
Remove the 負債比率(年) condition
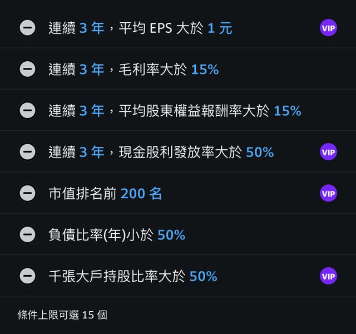(x=27, y=234)
